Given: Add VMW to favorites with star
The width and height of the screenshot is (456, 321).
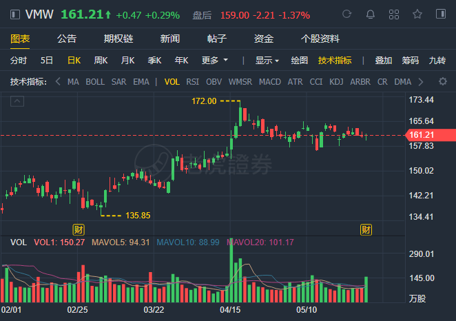Looking at the screenshot, I should click(417, 14).
